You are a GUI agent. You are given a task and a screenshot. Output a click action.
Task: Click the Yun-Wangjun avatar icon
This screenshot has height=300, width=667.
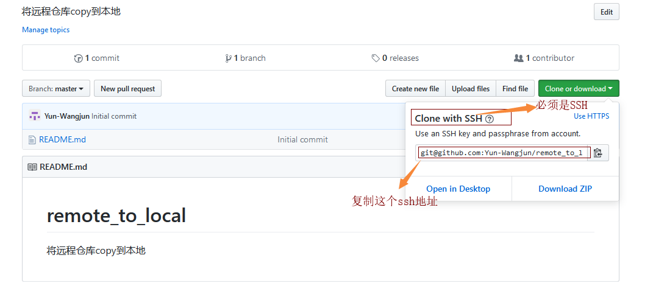[x=35, y=116]
